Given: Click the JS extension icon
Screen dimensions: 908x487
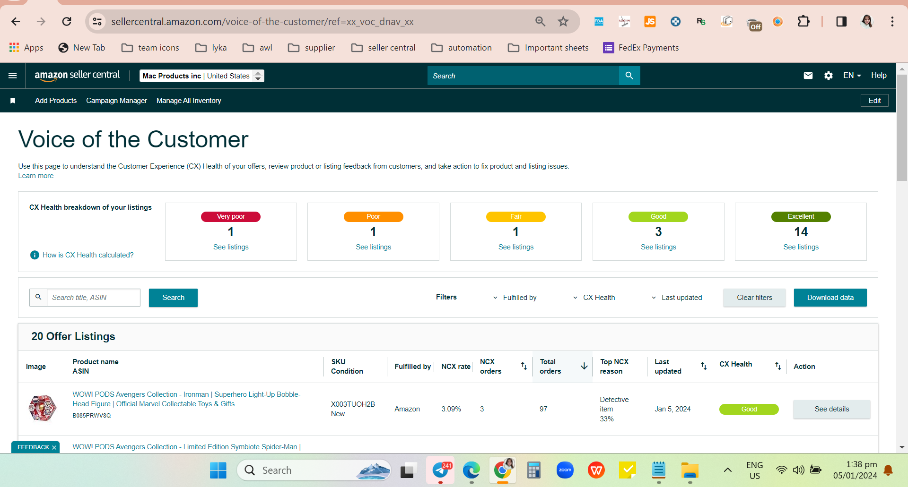Looking at the screenshot, I should (x=650, y=22).
